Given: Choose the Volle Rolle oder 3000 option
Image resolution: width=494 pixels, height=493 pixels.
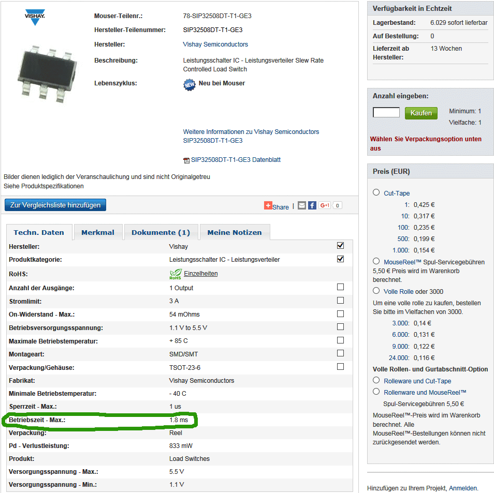Looking at the screenshot, I should (376, 291).
